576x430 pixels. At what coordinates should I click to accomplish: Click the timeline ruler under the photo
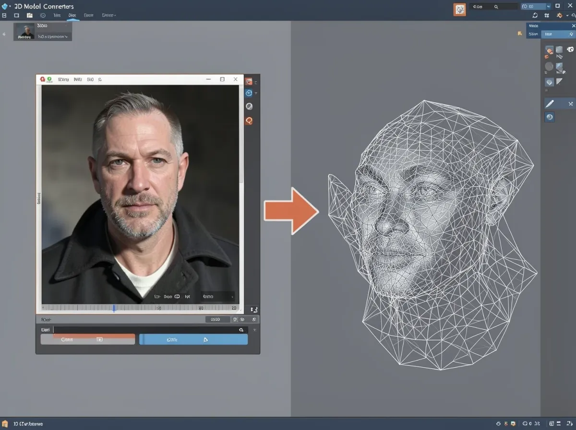[140, 308]
